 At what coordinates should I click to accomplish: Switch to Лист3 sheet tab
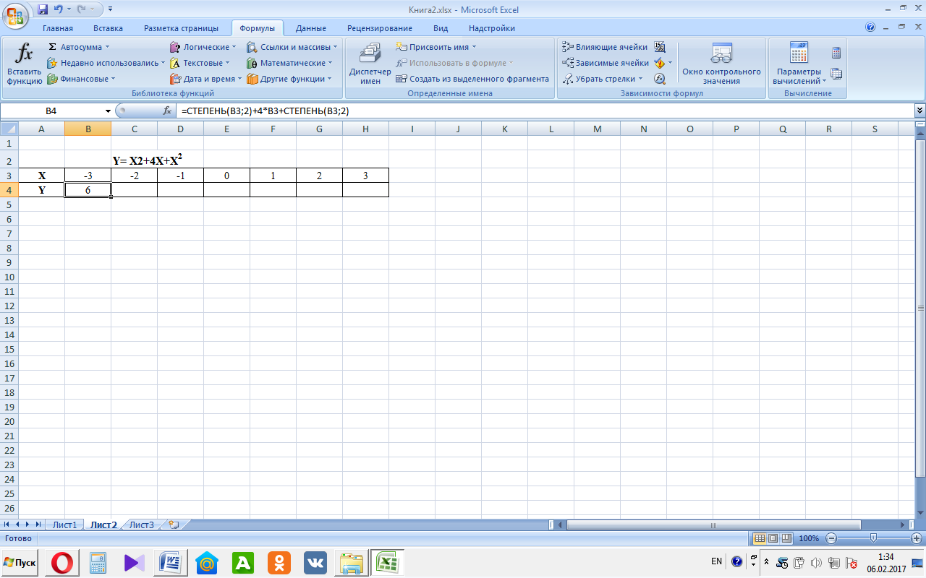pos(142,525)
